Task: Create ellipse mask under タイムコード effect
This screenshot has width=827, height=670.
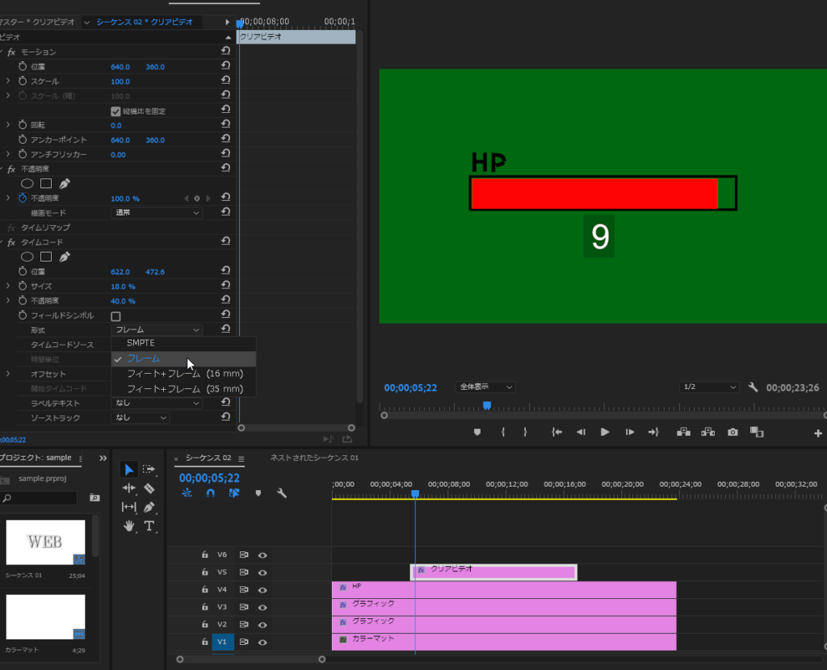Action: click(27, 257)
